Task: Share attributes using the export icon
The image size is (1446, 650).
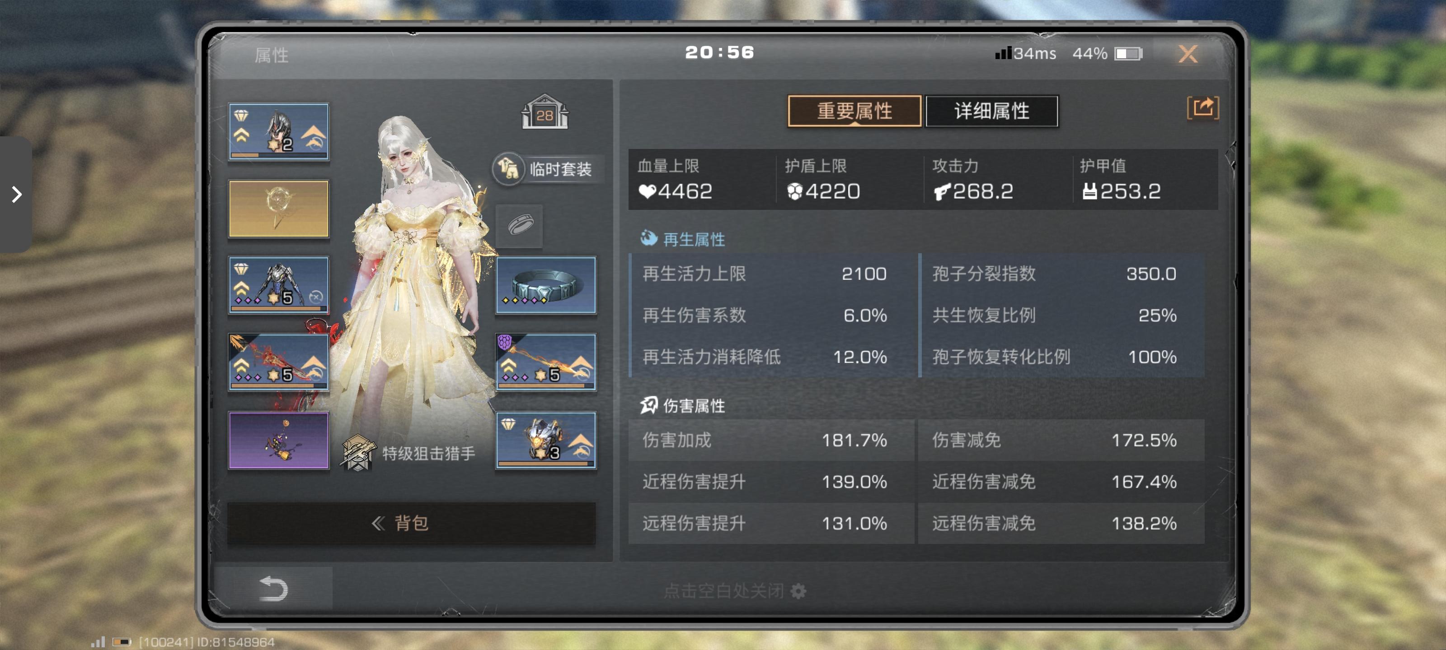Action: pos(1202,108)
